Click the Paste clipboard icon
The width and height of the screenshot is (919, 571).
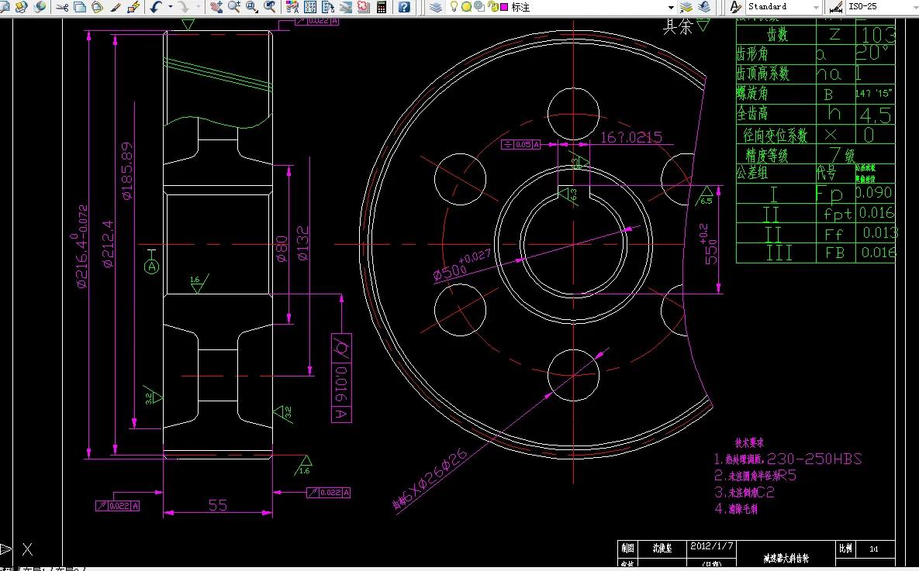click(x=97, y=7)
